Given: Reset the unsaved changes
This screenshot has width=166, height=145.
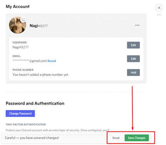Looking at the screenshot, I should tap(116, 138).
